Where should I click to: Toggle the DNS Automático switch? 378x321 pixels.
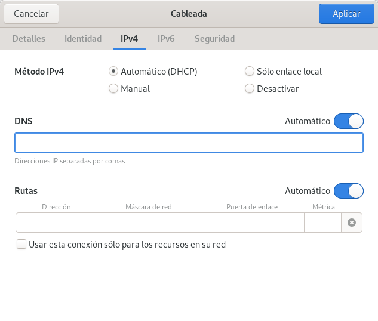point(349,121)
